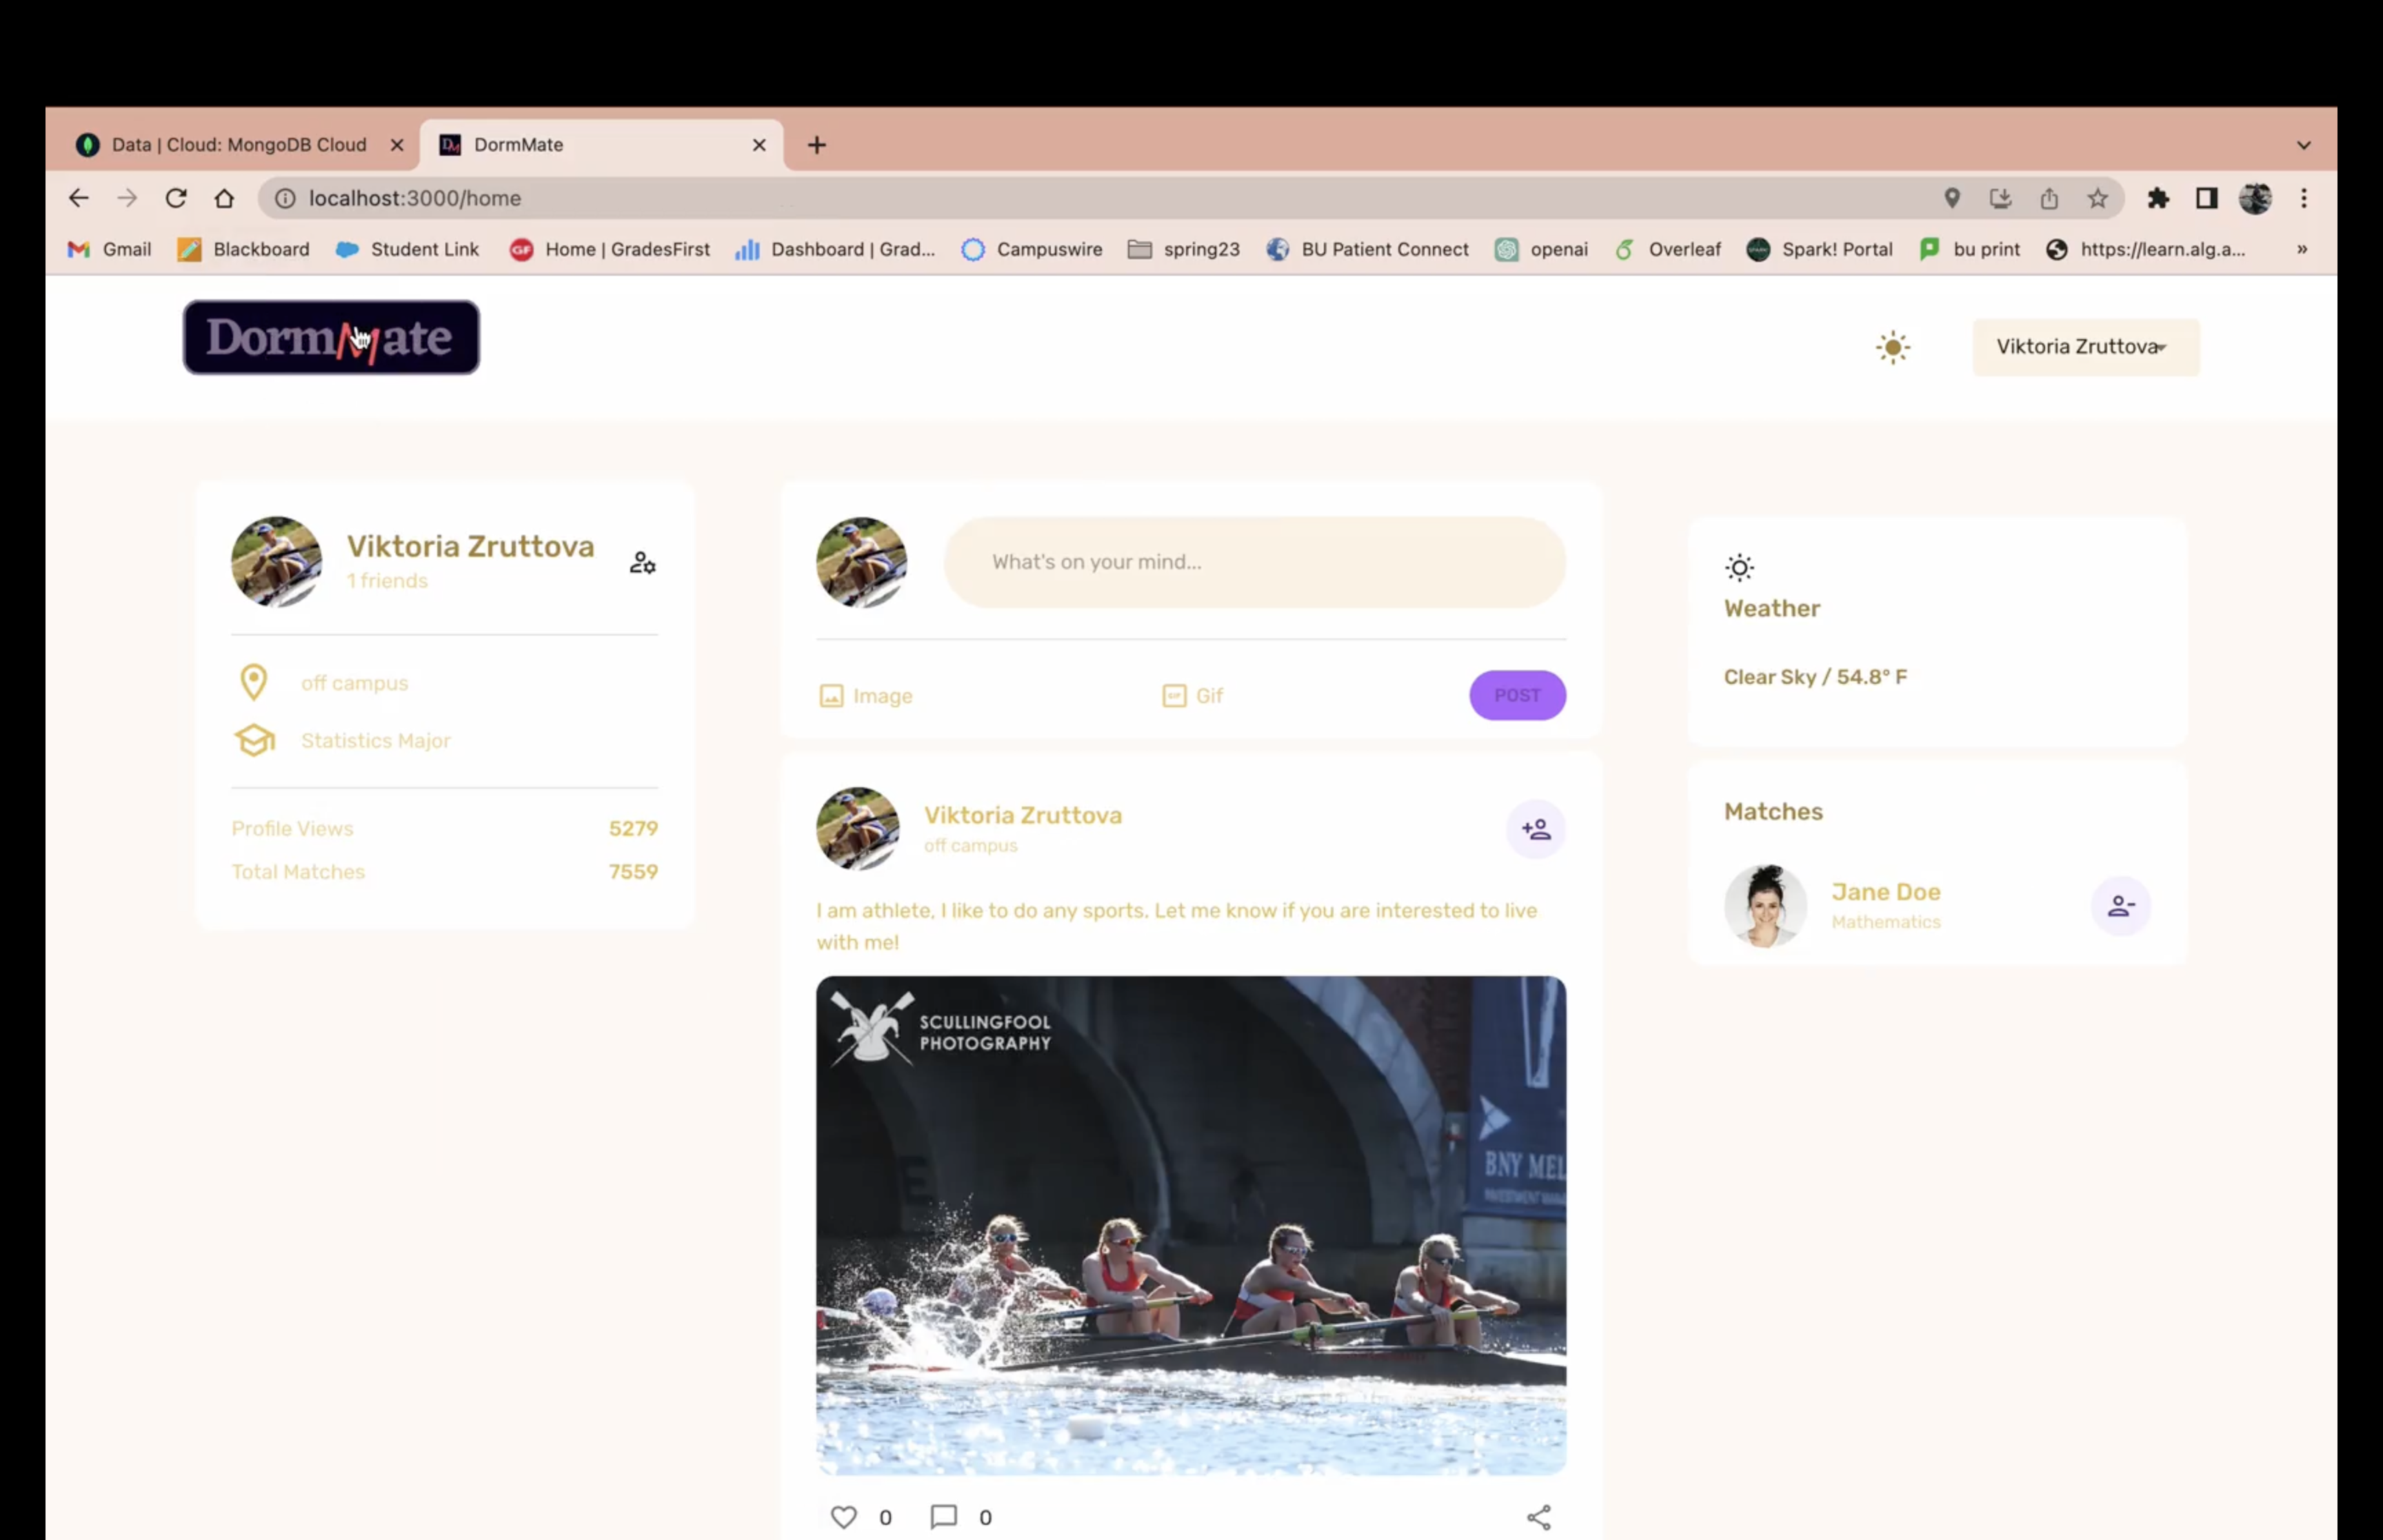Open a new browser tab
This screenshot has width=2383, height=1540.
point(816,145)
